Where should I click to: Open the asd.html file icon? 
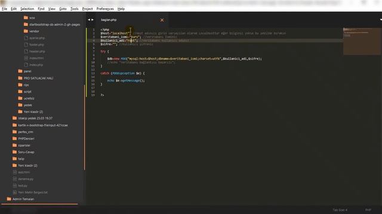(14, 172)
